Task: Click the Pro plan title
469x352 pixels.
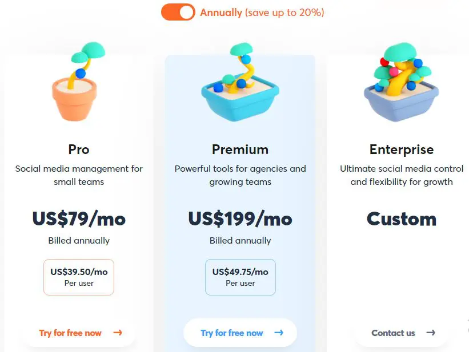Action: [x=78, y=149]
